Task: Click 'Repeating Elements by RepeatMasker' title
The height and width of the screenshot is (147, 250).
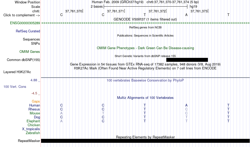Action: 146,137
